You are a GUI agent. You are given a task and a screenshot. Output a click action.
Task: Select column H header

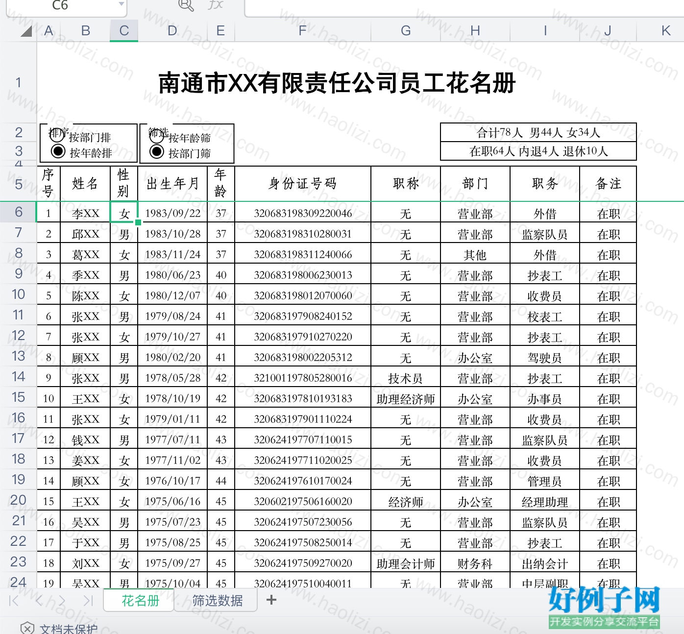pyautogui.click(x=475, y=31)
